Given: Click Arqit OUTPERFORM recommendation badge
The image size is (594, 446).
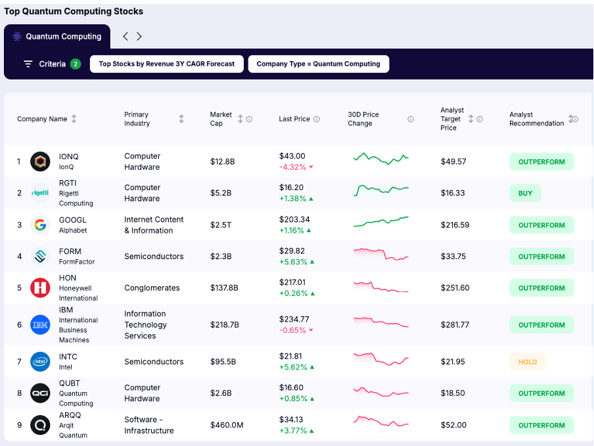Looking at the screenshot, I should click(x=541, y=426).
